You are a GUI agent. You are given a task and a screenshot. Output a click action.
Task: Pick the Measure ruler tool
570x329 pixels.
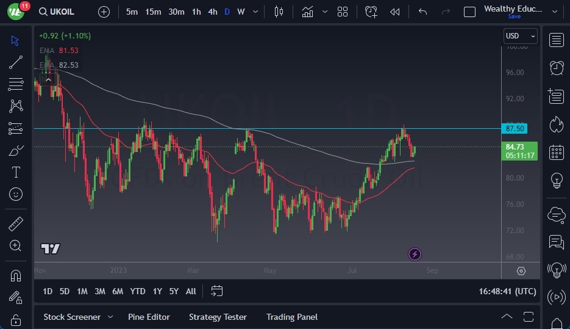pyautogui.click(x=16, y=224)
